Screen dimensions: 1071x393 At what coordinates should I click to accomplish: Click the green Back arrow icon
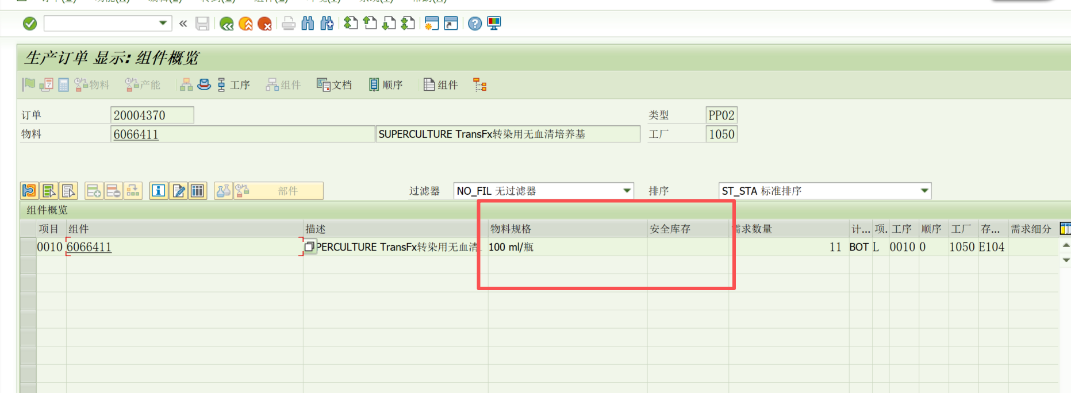[x=227, y=24]
